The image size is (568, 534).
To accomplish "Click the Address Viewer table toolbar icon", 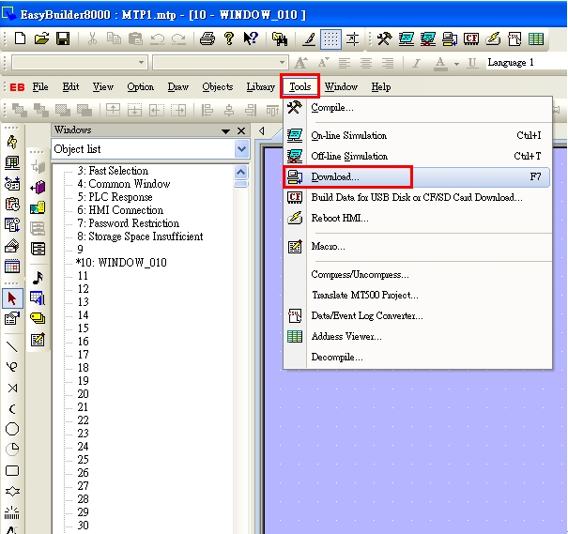I will (536, 38).
